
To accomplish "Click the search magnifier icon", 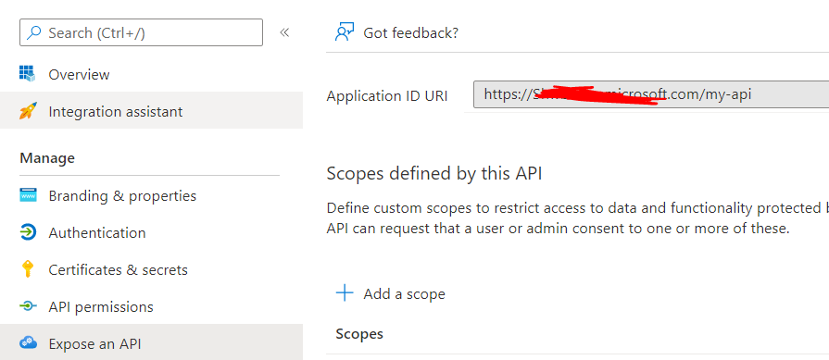I will [34, 32].
